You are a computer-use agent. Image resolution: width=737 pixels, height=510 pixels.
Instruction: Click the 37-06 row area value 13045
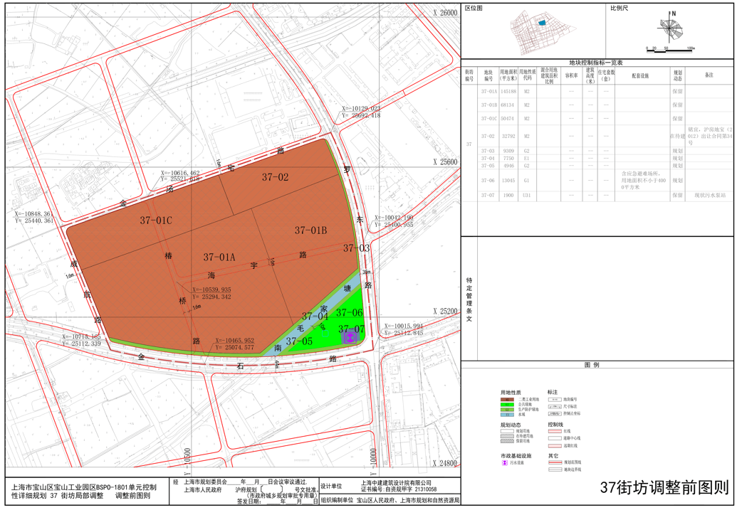click(508, 181)
